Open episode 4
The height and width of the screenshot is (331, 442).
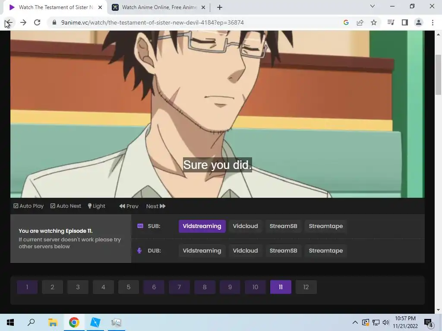click(x=103, y=287)
